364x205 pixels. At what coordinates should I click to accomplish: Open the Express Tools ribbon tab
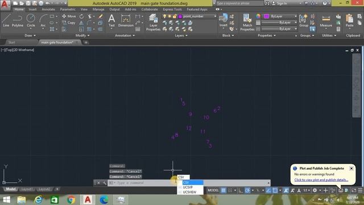coord(172,9)
